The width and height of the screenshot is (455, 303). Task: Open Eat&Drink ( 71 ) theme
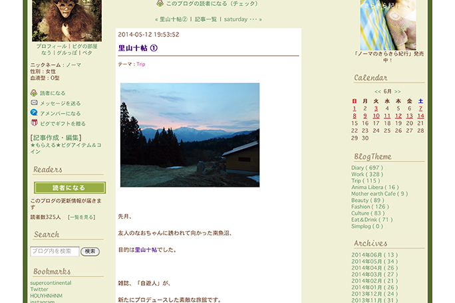click(372, 220)
